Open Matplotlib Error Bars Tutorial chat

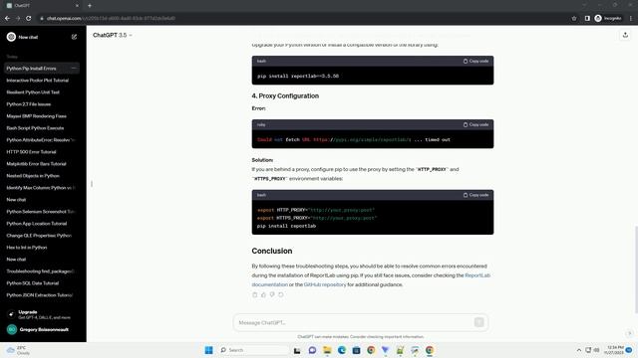[x=36, y=164]
